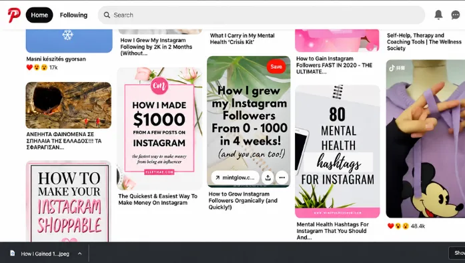Click the magnifying glass search icon
Viewport: 465px width, 263px height.
pyautogui.click(x=107, y=15)
